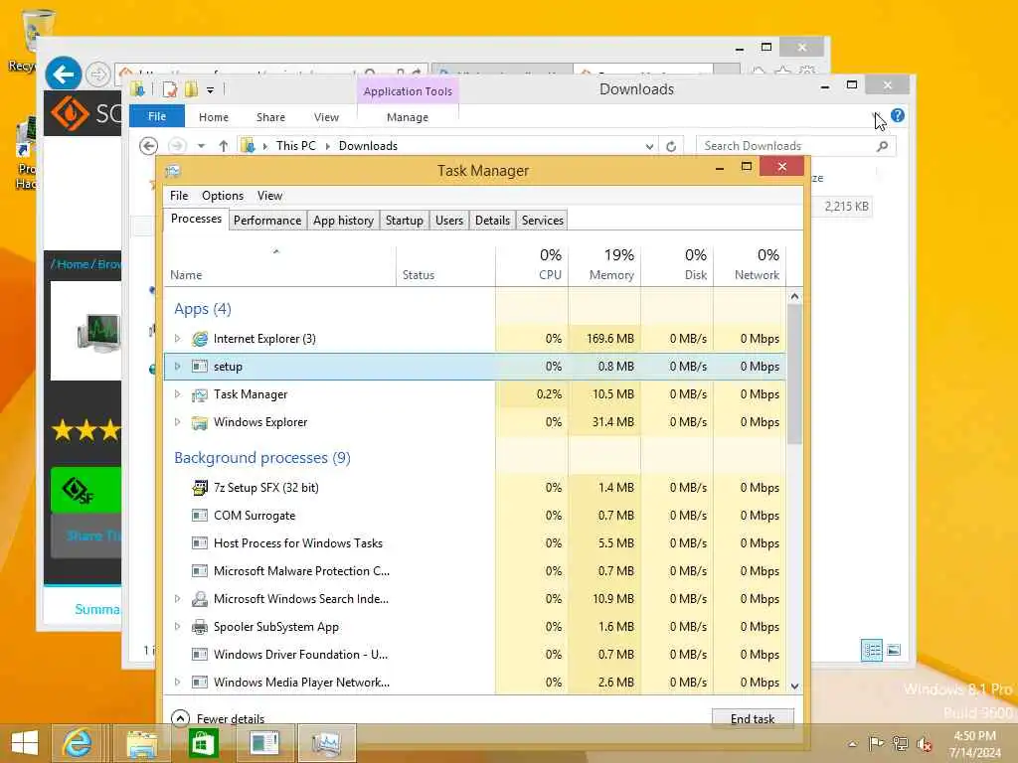This screenshot has width=1018, height=763.
Task: Open the Explorer Manage ribbon tab
Action: click(x=408, y=117)
